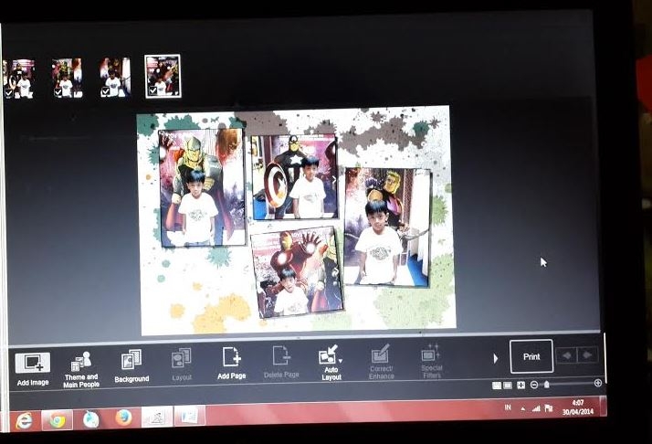The width and height of the screenshot is (652, 444).
Task: Open Mozilla Firefox from the taskbar
Action: click(x=123, y=418)
